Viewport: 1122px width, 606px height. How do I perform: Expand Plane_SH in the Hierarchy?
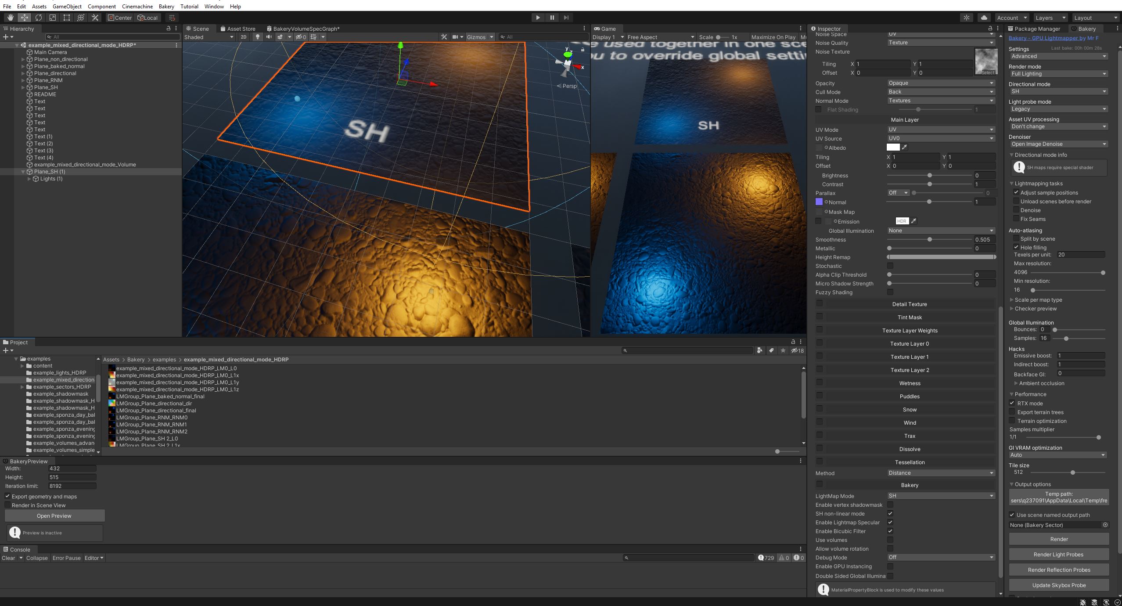coord(22,87)
